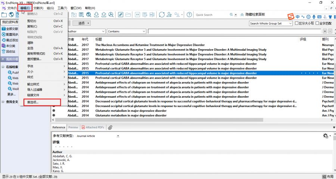The height and width of the screenshot is (179, 336).
Task: Choose 查找替换... menu entry
Action: tap(34, 59)
